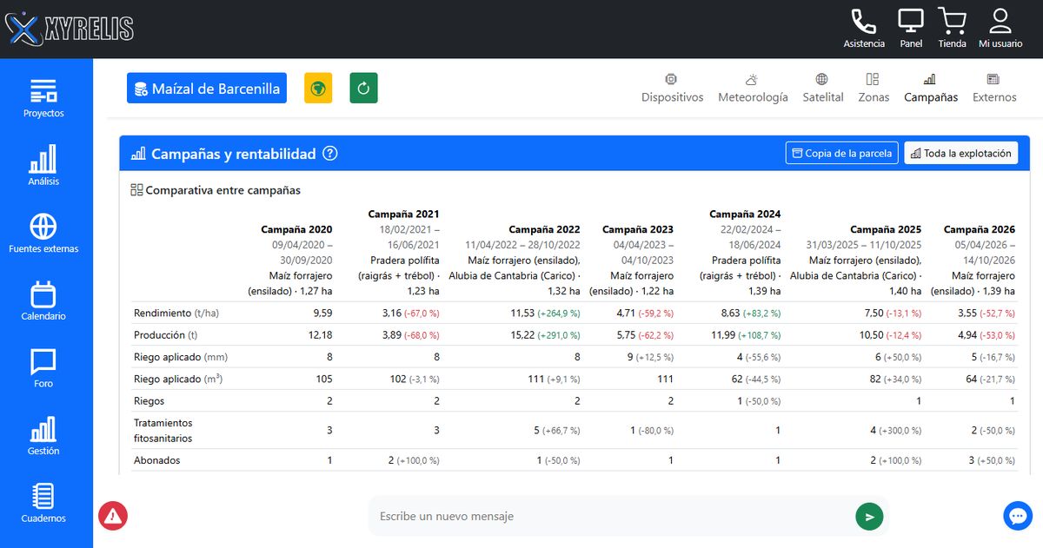Send the message with green arrow
This screenshot has height=548, width=1043.
coord(868,516)
